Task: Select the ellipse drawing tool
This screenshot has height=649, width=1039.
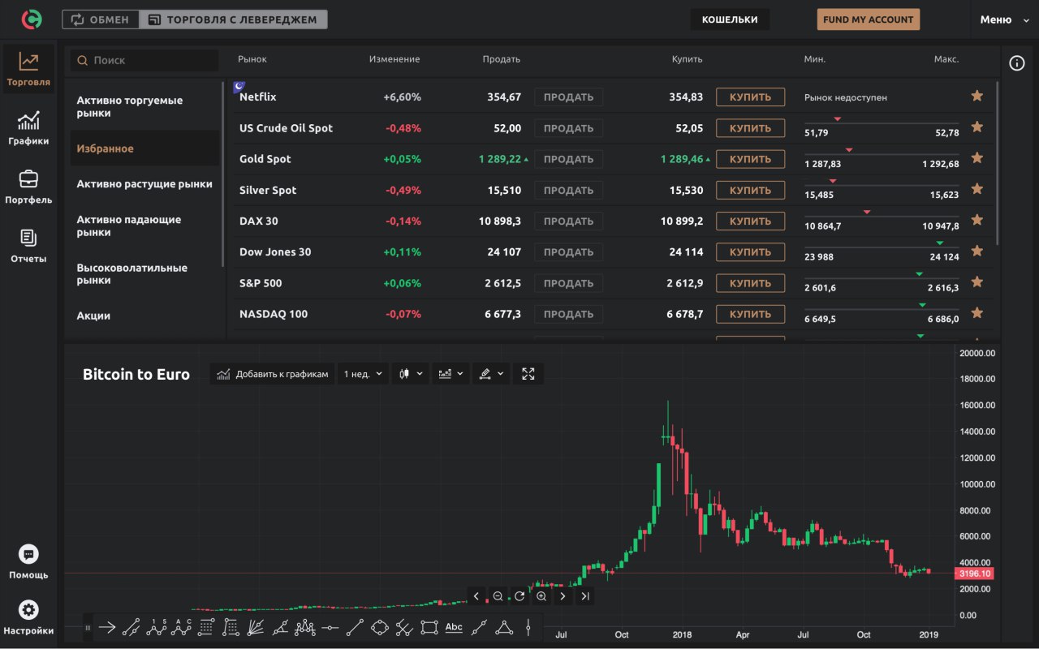Action: tap(379, 627)
